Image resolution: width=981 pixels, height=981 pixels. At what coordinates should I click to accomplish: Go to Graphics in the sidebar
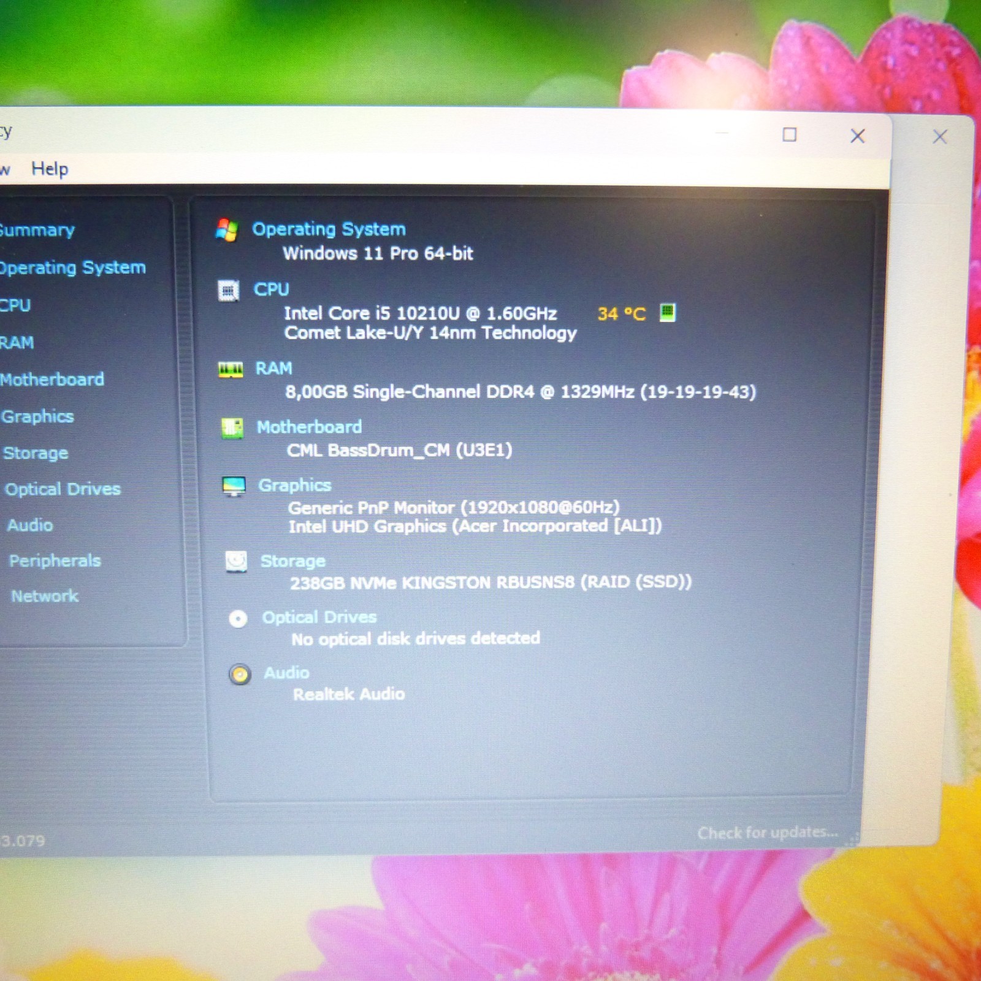pos(37,417)
